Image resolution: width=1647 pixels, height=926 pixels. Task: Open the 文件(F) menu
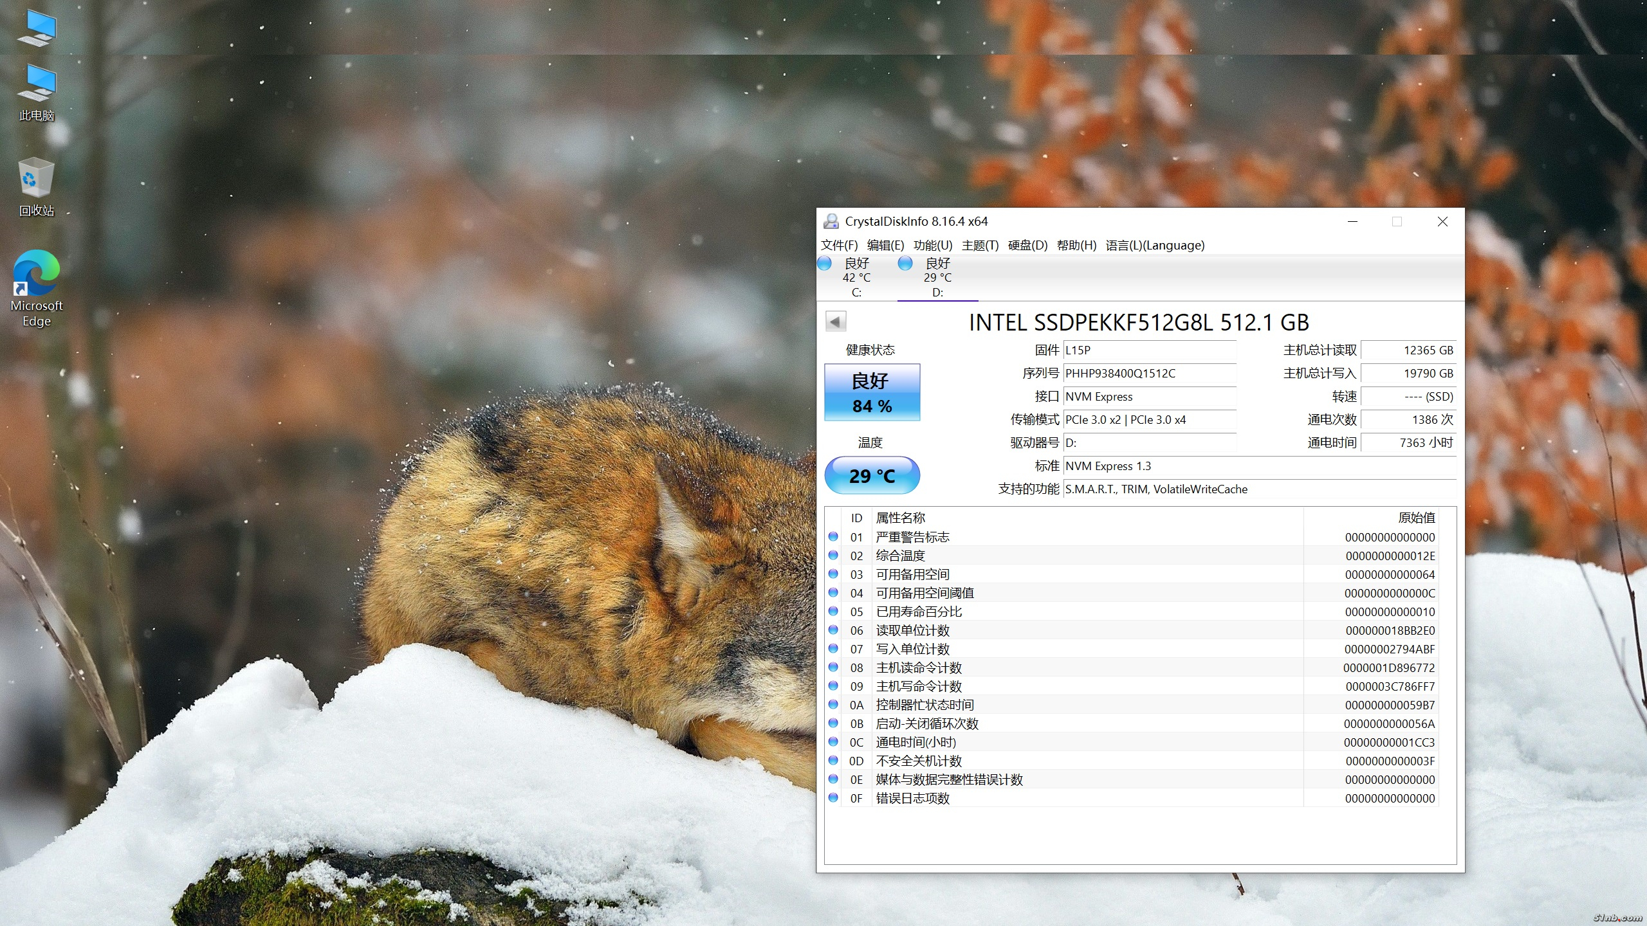[839, 245]
